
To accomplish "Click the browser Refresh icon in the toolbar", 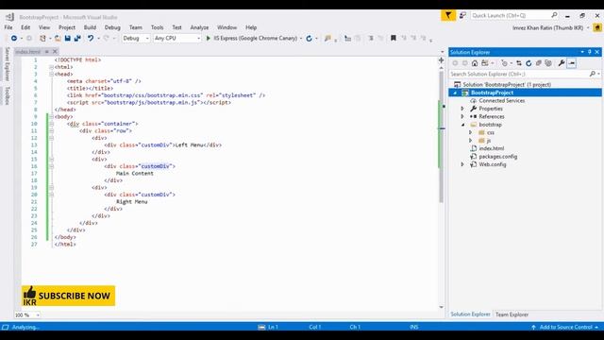I will [309, 39].
